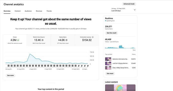Click the Realtime 48-hour views bar chart
This screenshot has width=173, height=91.
point(120,47)
